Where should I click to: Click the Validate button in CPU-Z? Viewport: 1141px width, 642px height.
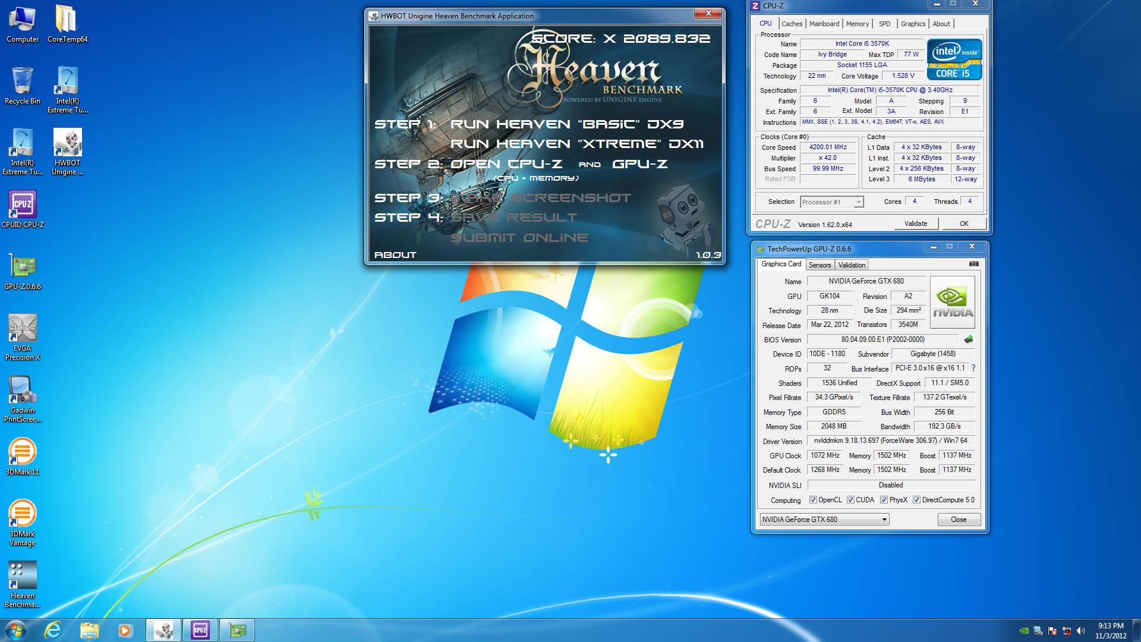pos(916,224)
